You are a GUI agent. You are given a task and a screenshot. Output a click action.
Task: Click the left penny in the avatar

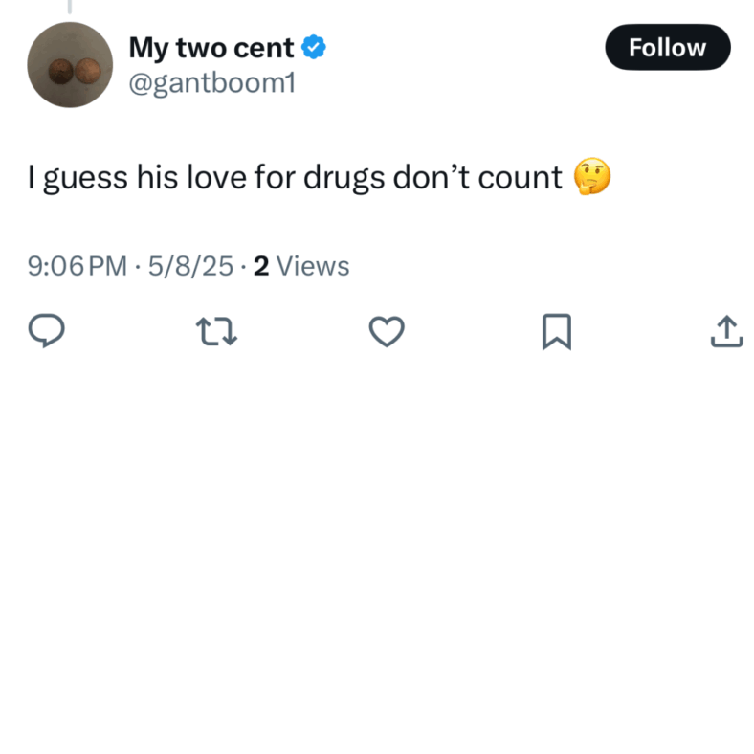[61, 72]
